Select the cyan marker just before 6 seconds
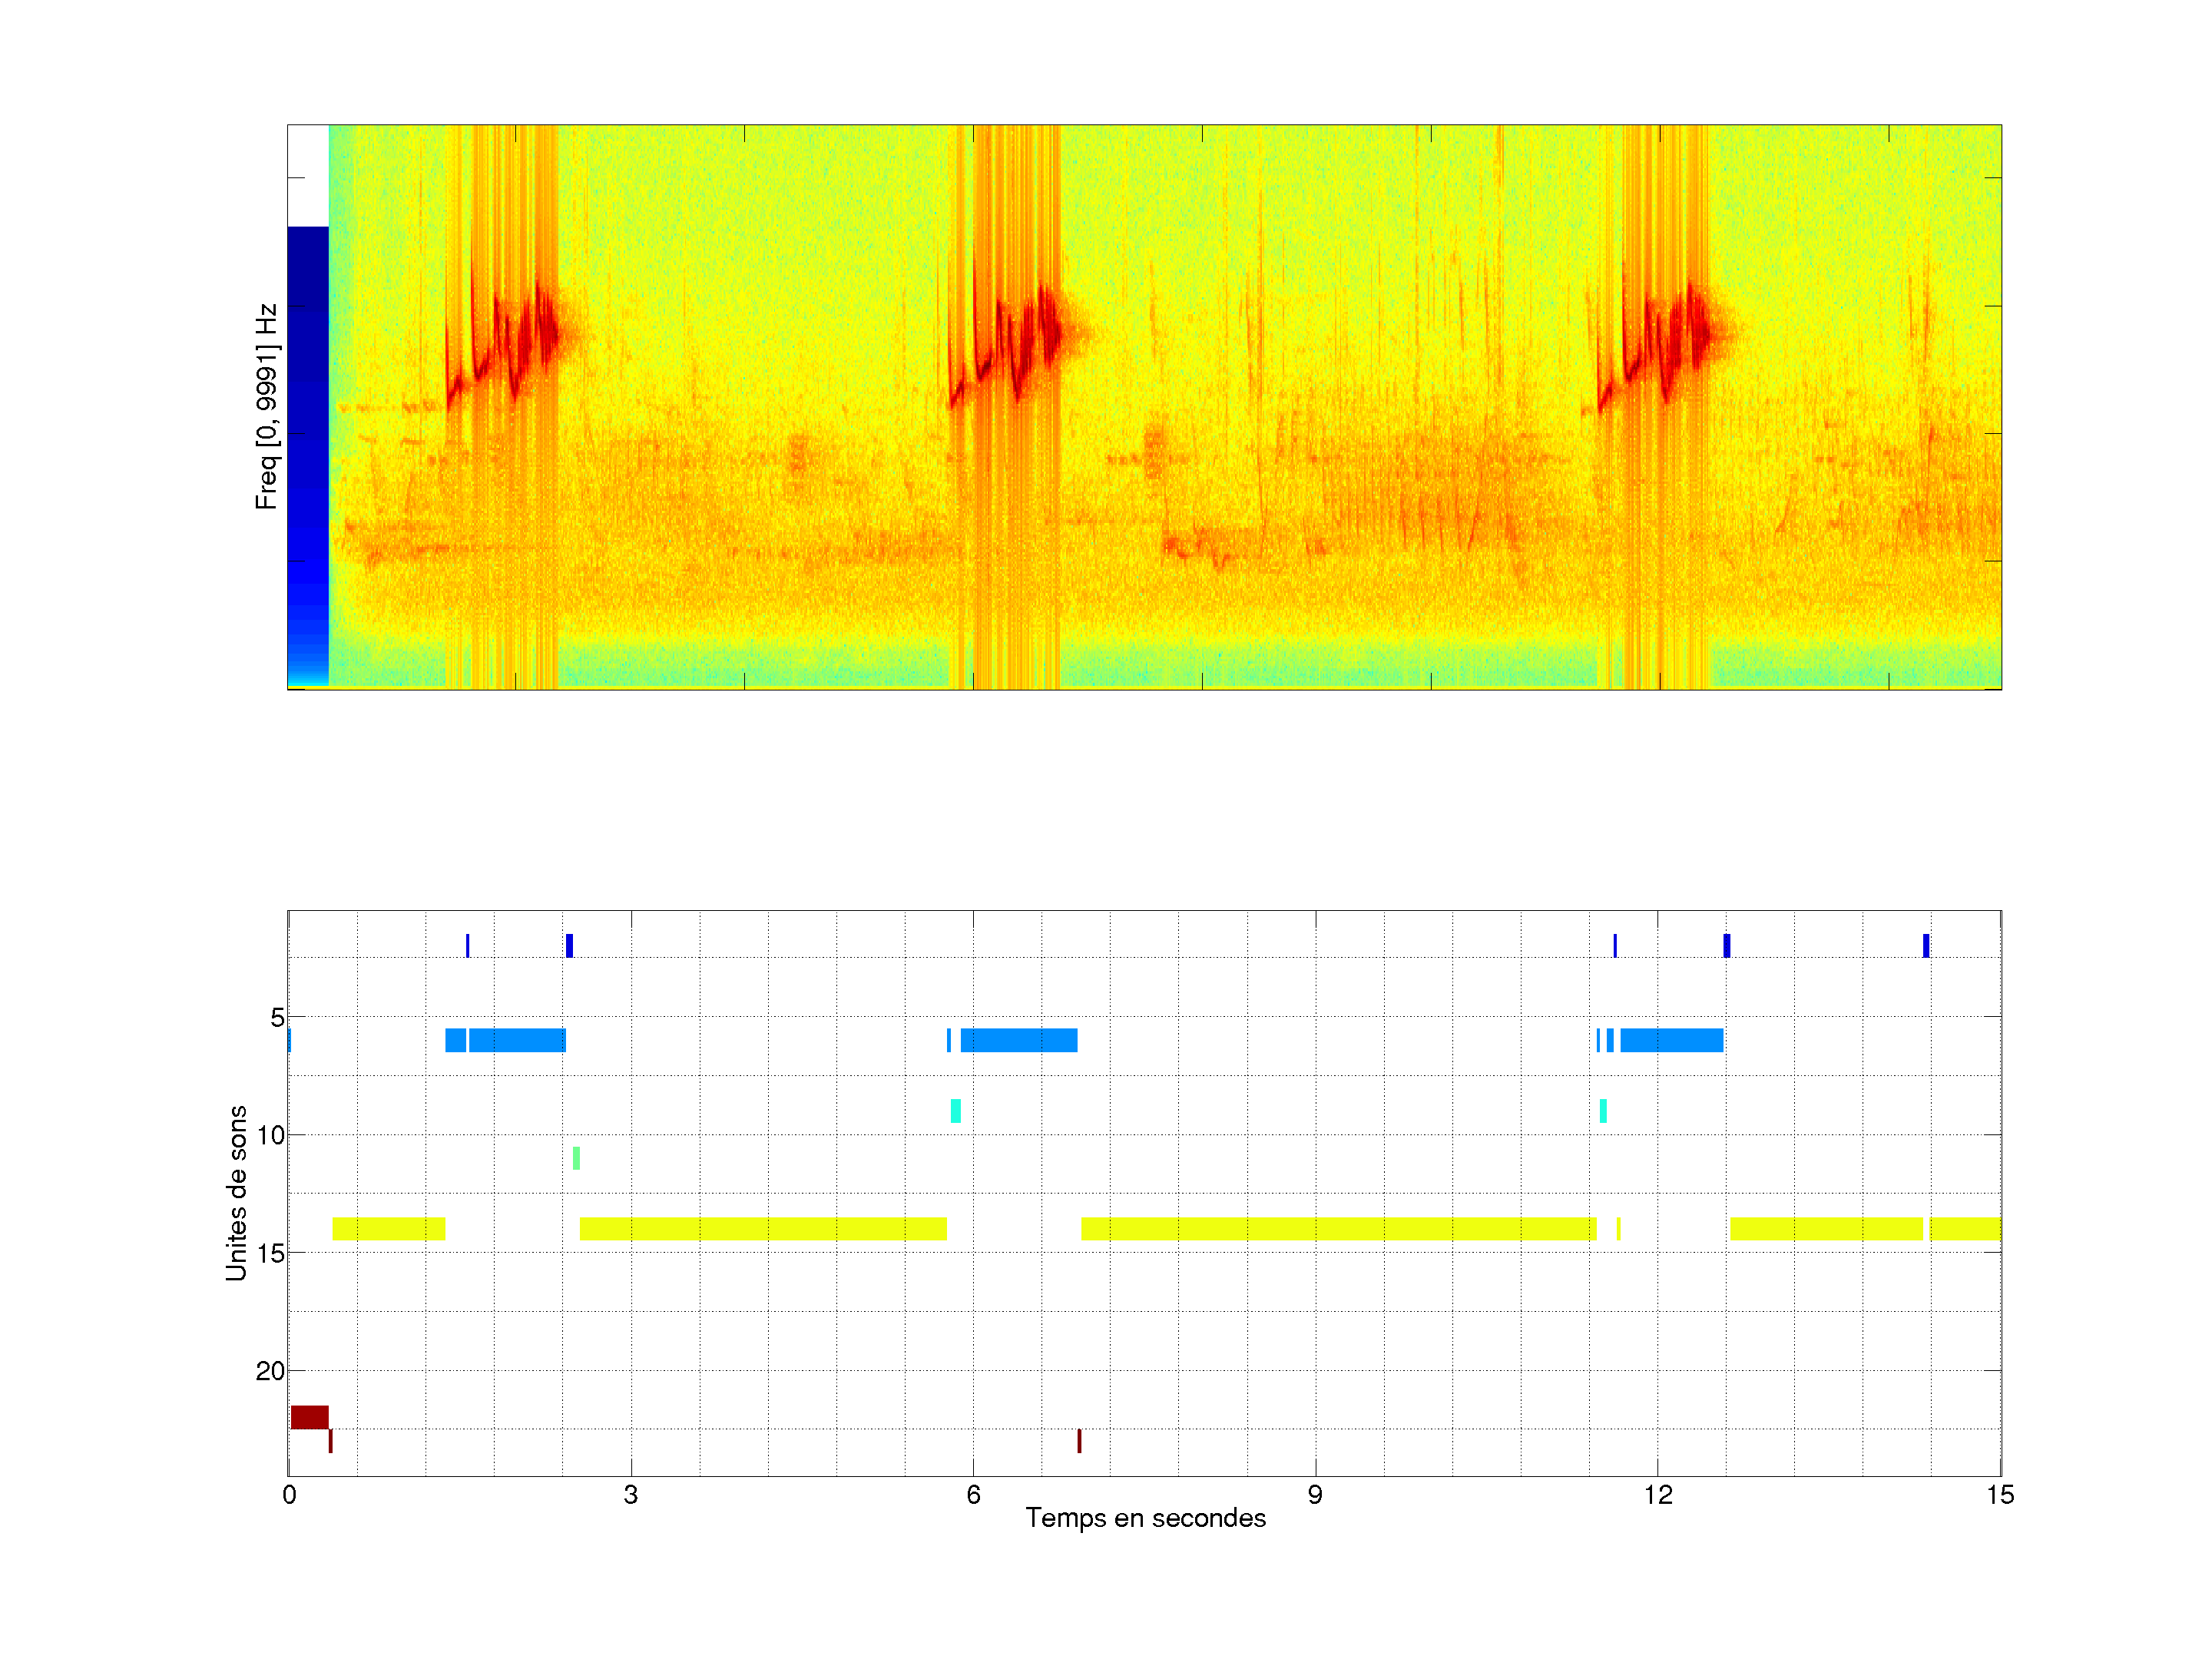 955,1111
